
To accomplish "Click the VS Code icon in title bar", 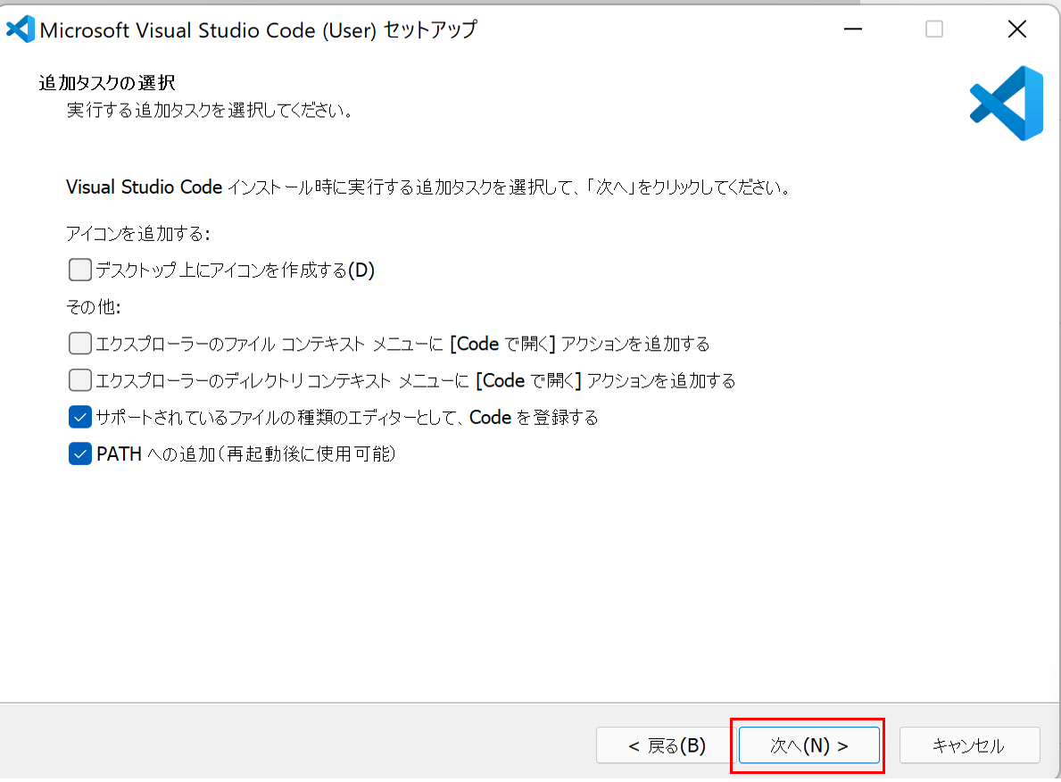I will (x=21, y=29).
